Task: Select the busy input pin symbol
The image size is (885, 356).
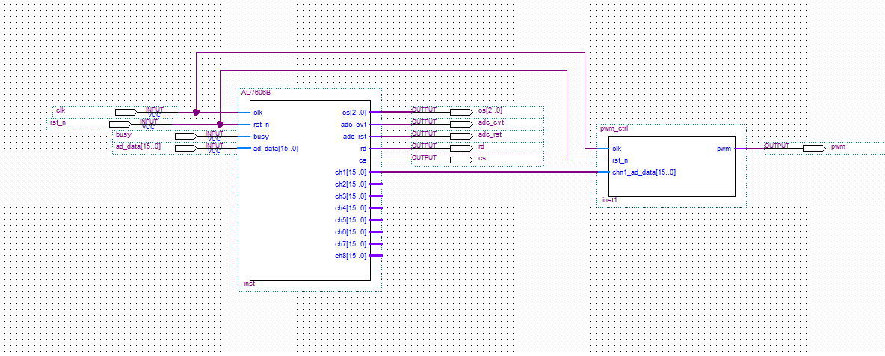Action: point(185,137)
